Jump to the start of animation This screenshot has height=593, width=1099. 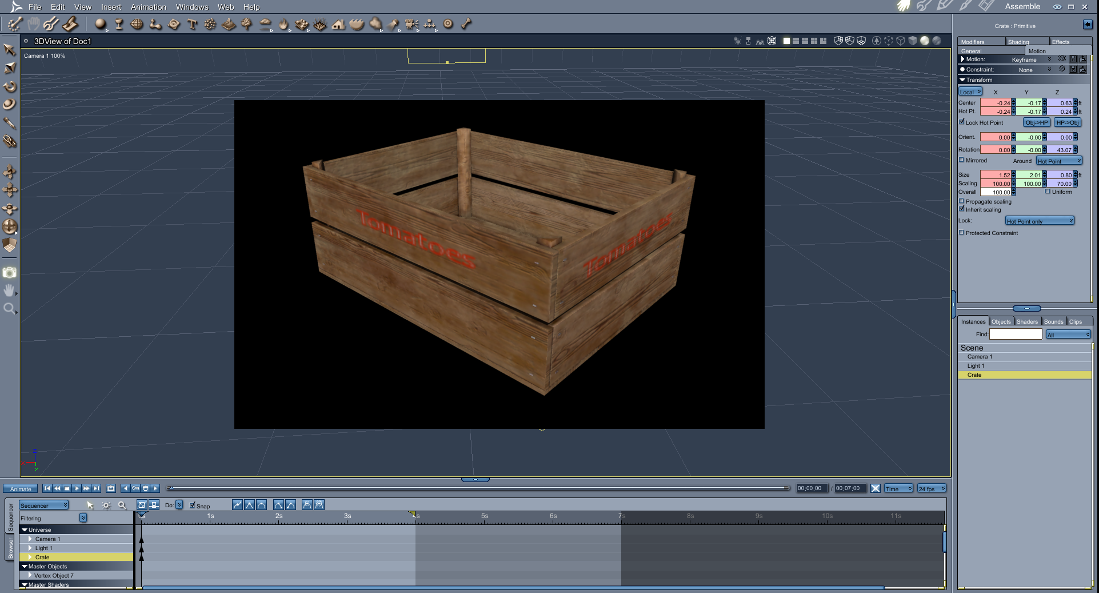point(47,488)
